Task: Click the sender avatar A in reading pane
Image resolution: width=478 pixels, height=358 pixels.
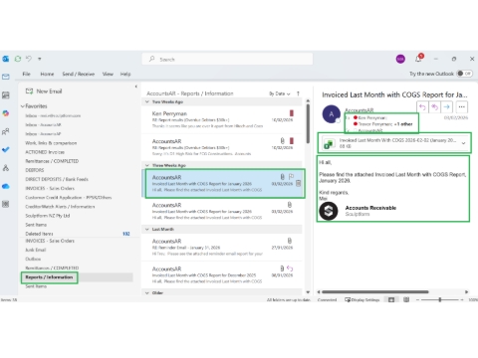Action: 332,114
